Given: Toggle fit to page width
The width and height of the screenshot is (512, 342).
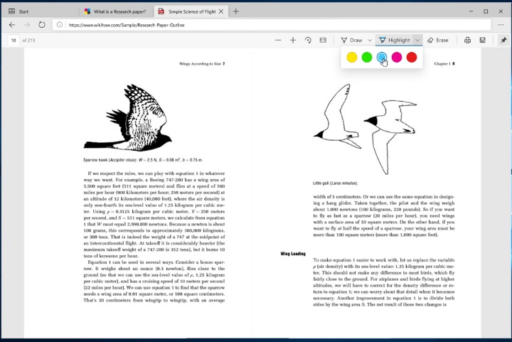Looking at the screenshot, I should click(x=323, y=40).
